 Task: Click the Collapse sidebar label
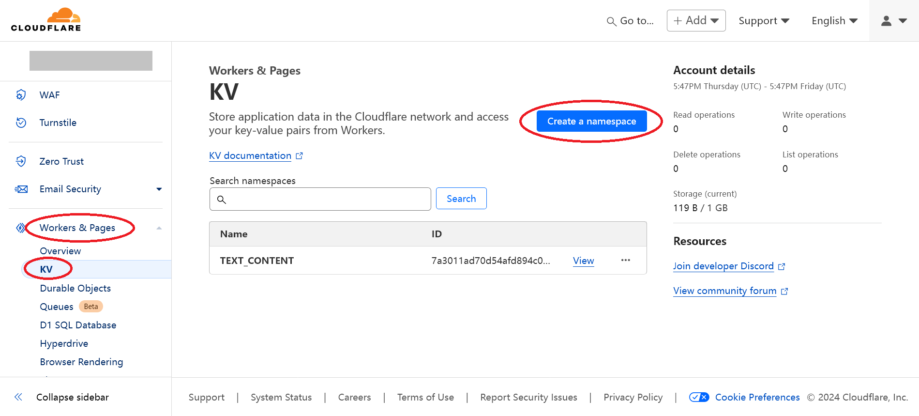pyautogui.click(x=73, y=397)
